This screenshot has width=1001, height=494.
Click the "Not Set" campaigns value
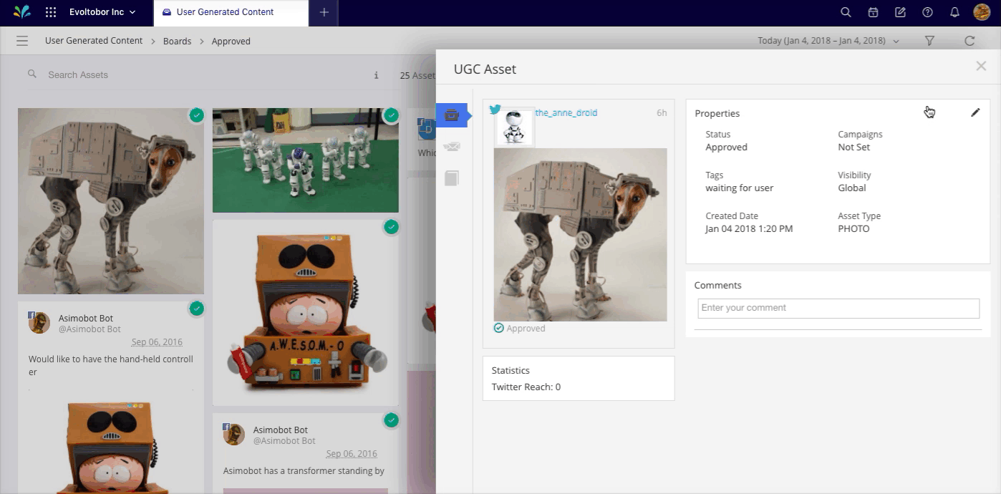point(854,147)
